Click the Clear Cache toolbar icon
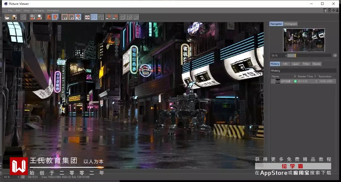The height and width of the screenshot is (182, 341). [x=33, y=17]
